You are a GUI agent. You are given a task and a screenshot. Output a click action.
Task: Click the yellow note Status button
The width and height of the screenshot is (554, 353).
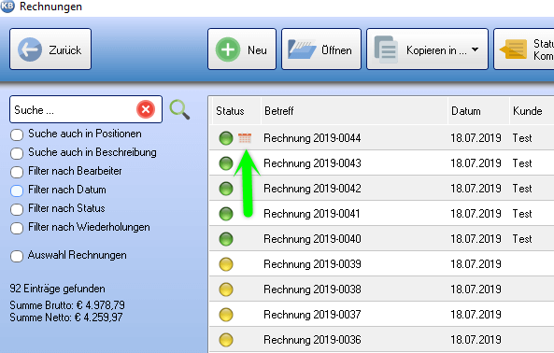coord(523,49)
